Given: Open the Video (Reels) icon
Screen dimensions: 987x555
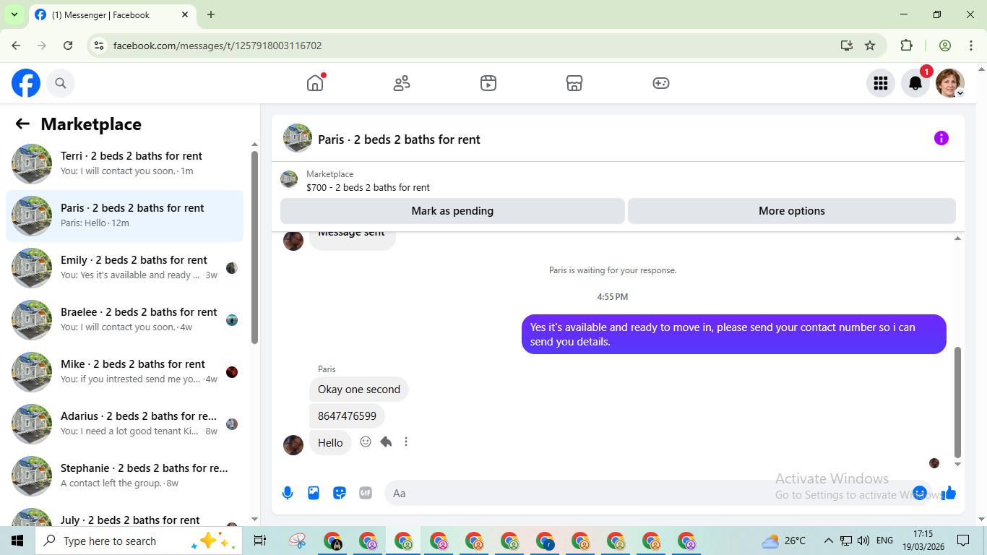Looking at the screenshot, I should click(488, 83).
